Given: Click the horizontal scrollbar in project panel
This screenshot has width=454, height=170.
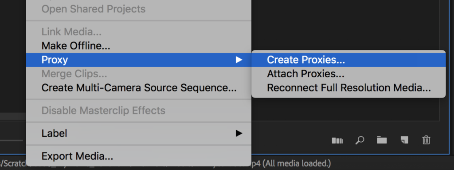Looking at the screenshot, I should click(13, 117).
